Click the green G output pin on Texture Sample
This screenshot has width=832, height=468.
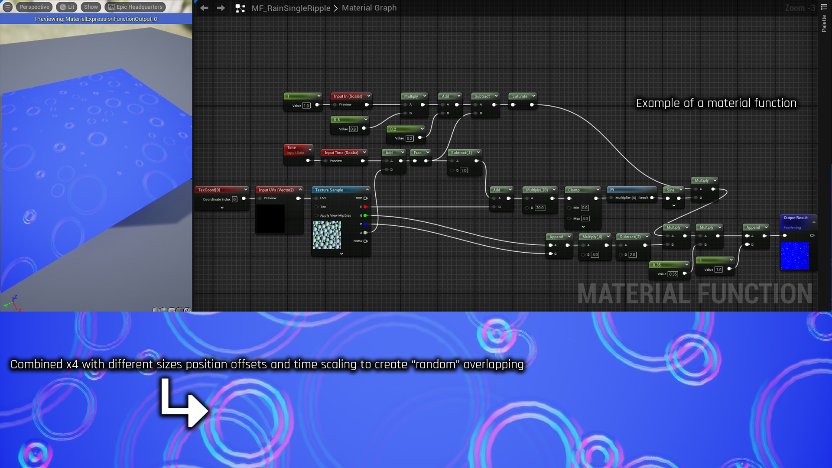coord(365,215)
